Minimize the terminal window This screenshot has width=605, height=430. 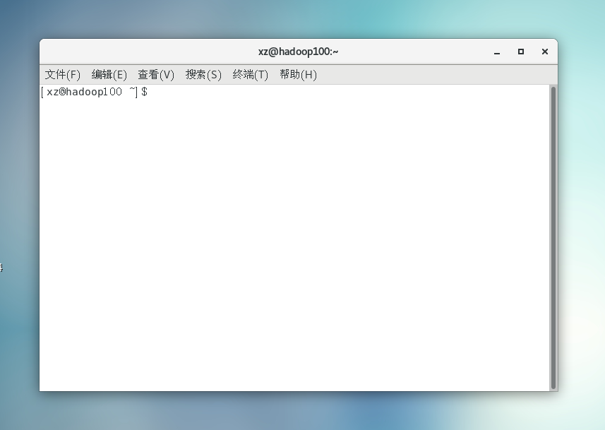point(497,52)
